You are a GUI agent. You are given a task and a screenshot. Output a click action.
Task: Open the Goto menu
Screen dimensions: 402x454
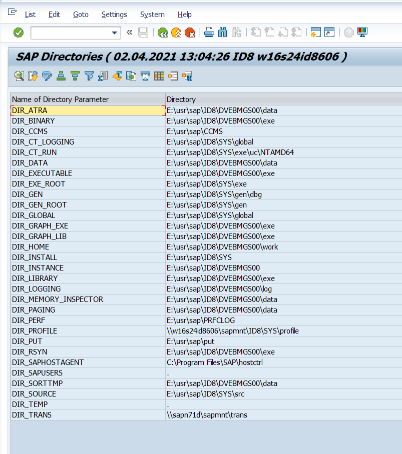point(81,14)
